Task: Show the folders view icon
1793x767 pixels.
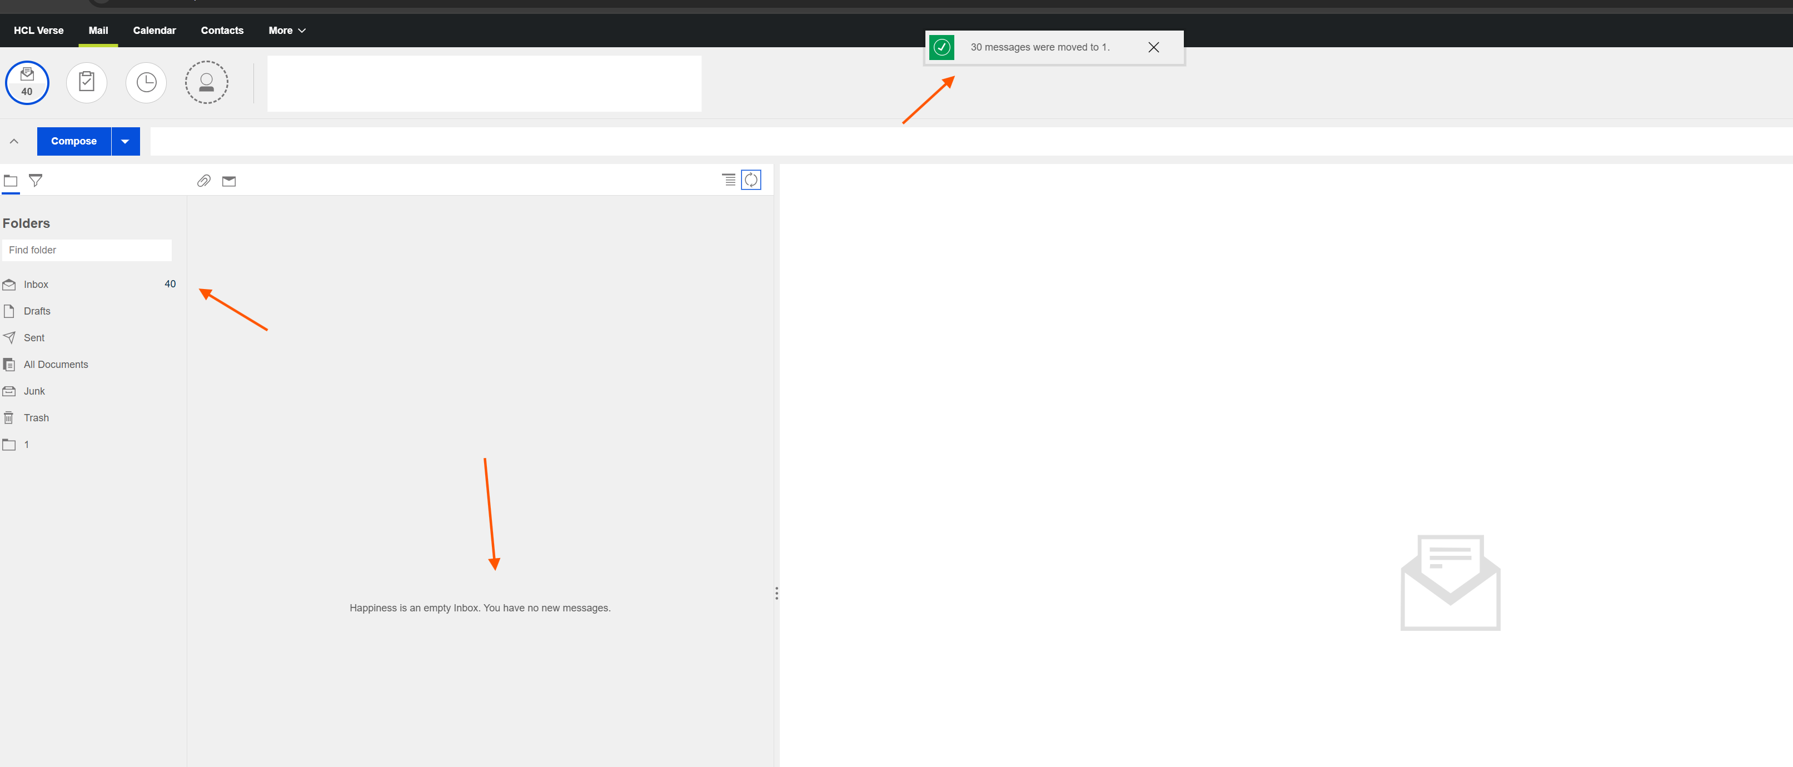Action: [11, 181]
